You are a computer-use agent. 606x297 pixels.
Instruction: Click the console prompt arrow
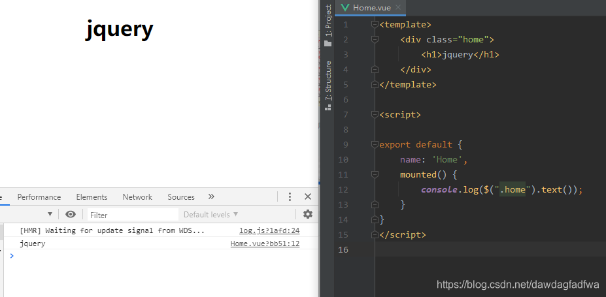click(x=12, y=255)
